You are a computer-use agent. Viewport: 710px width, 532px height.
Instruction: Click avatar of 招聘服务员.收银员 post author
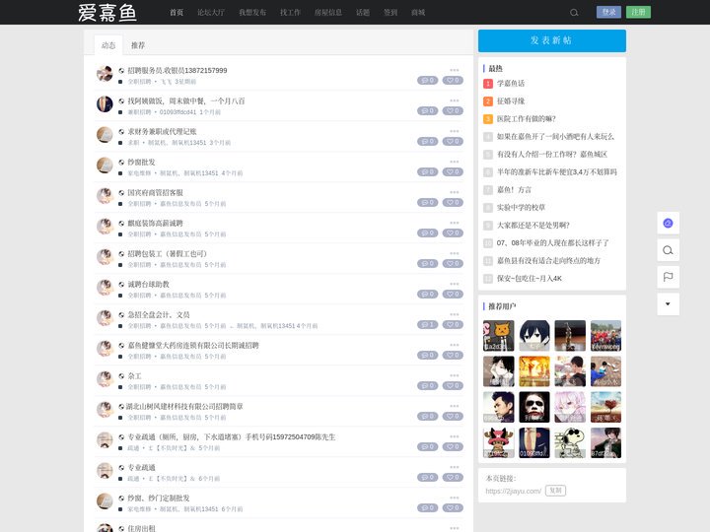point(105,74)
